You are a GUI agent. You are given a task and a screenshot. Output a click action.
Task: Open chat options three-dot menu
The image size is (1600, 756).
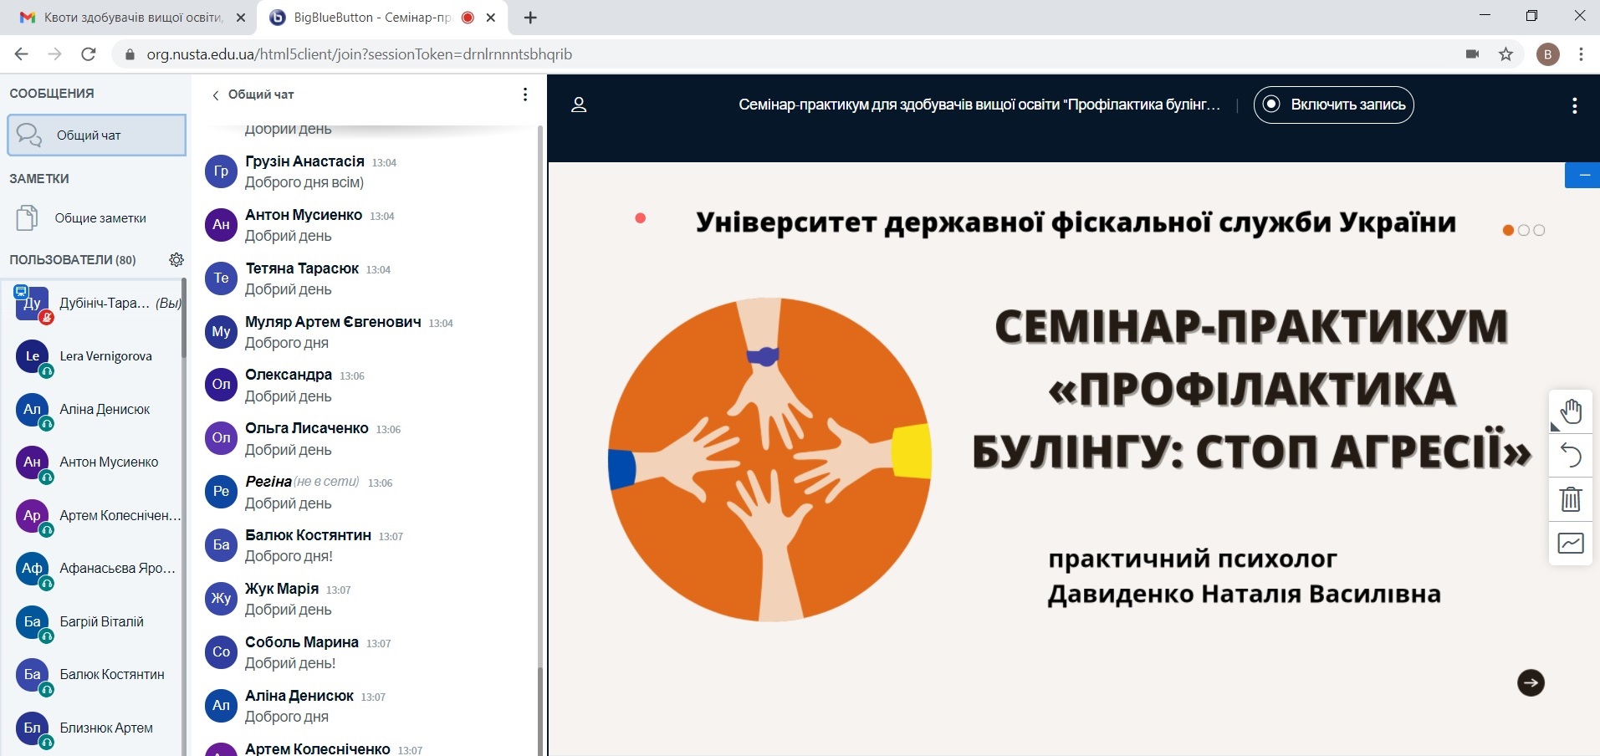point(524,94)
